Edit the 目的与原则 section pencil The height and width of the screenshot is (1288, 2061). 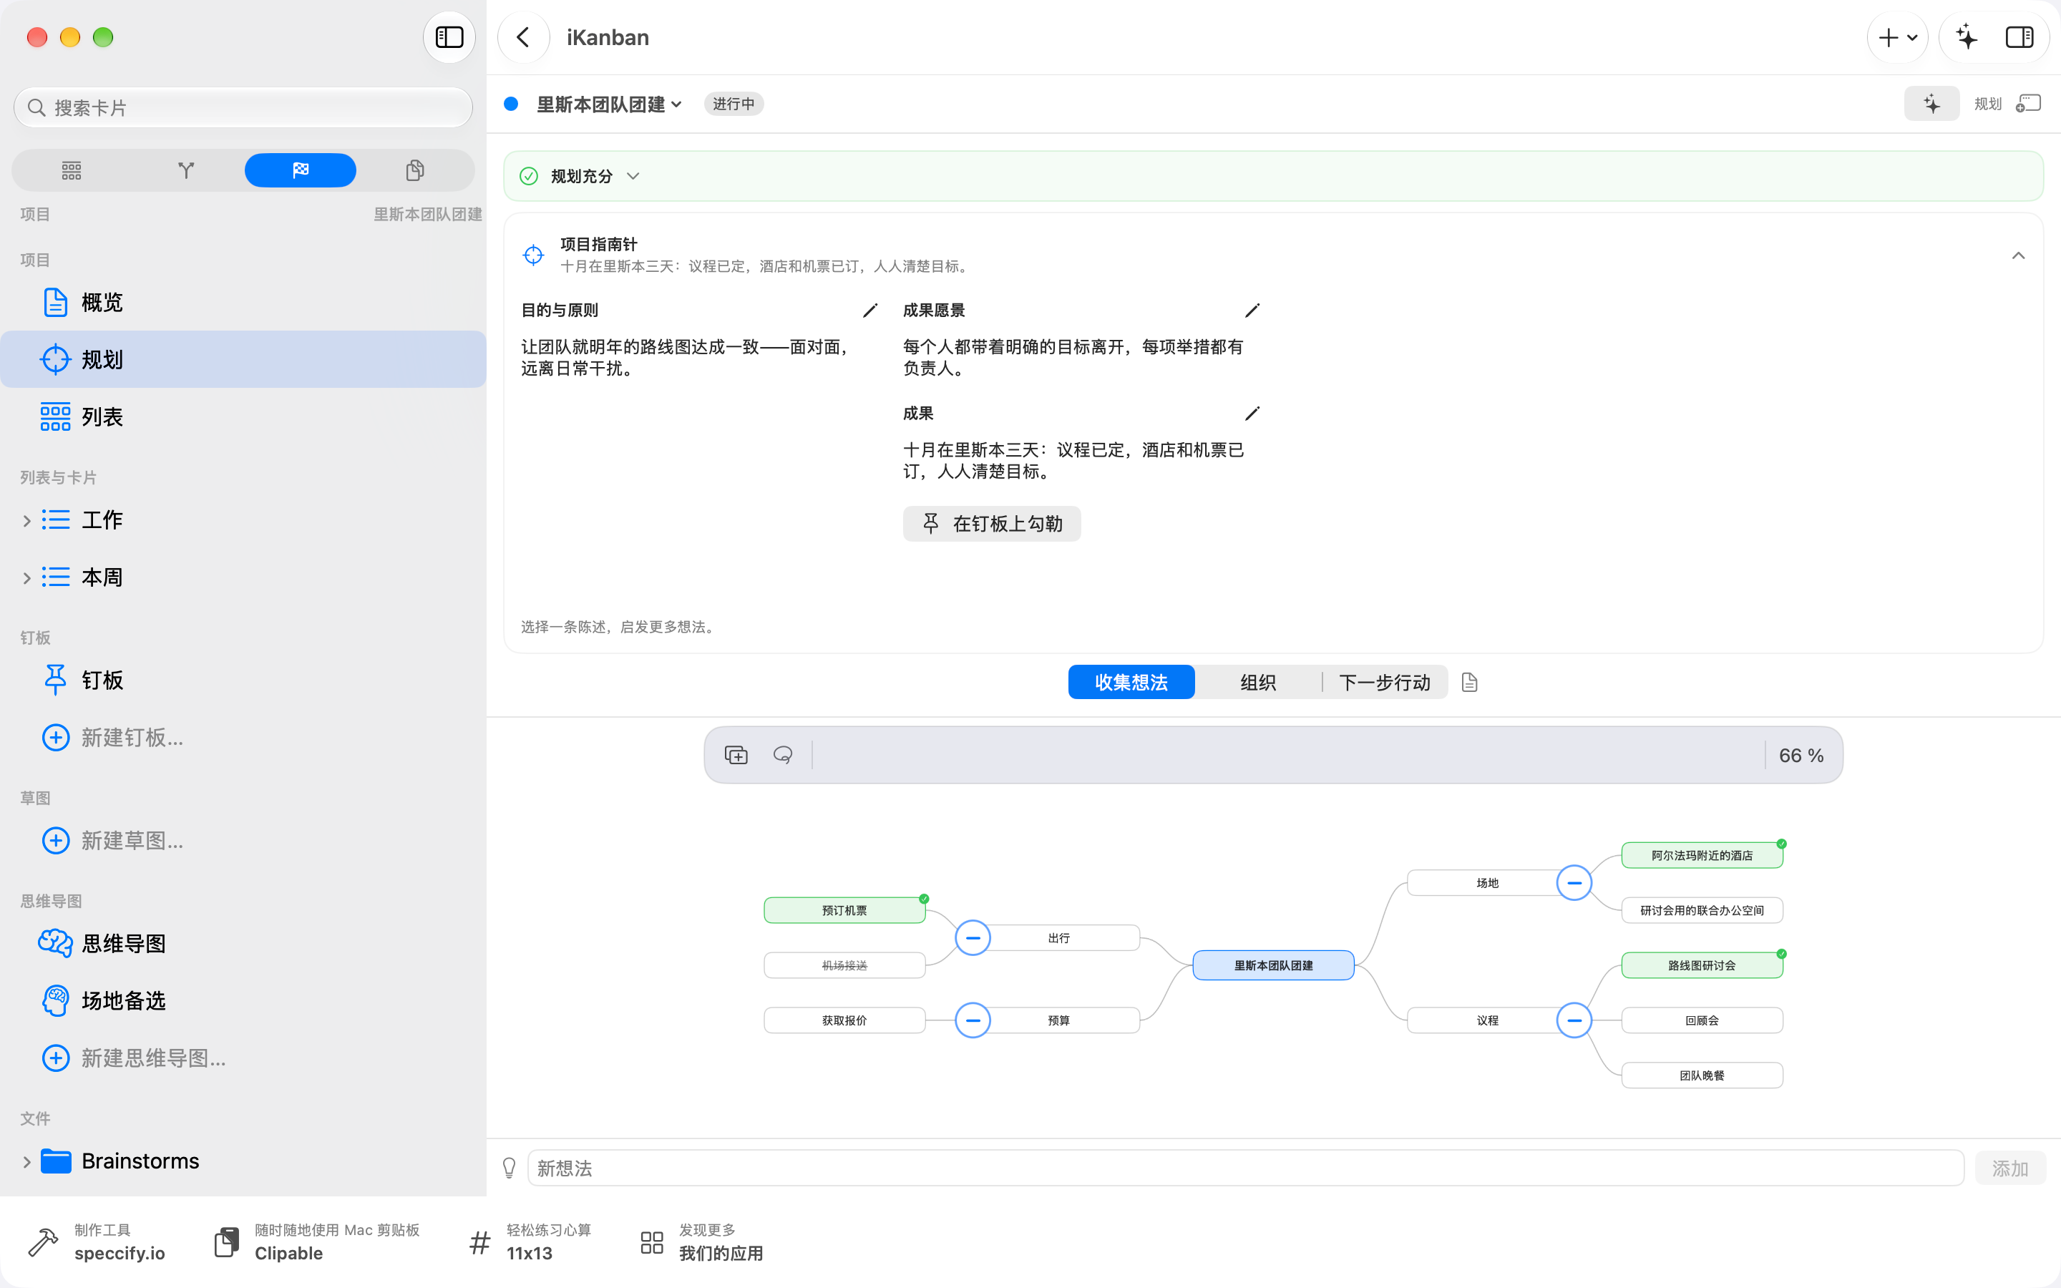869,311
